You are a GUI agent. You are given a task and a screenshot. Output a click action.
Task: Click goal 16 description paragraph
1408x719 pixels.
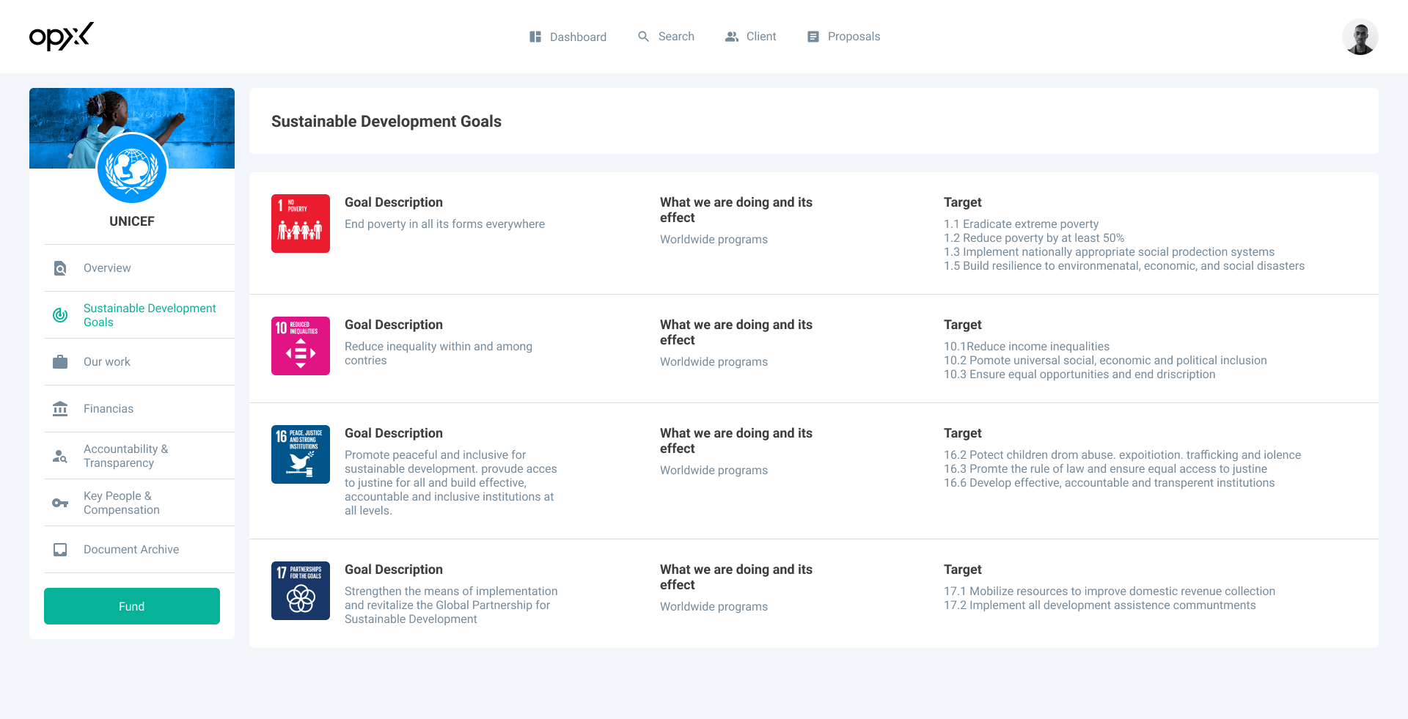coord(451,483)
